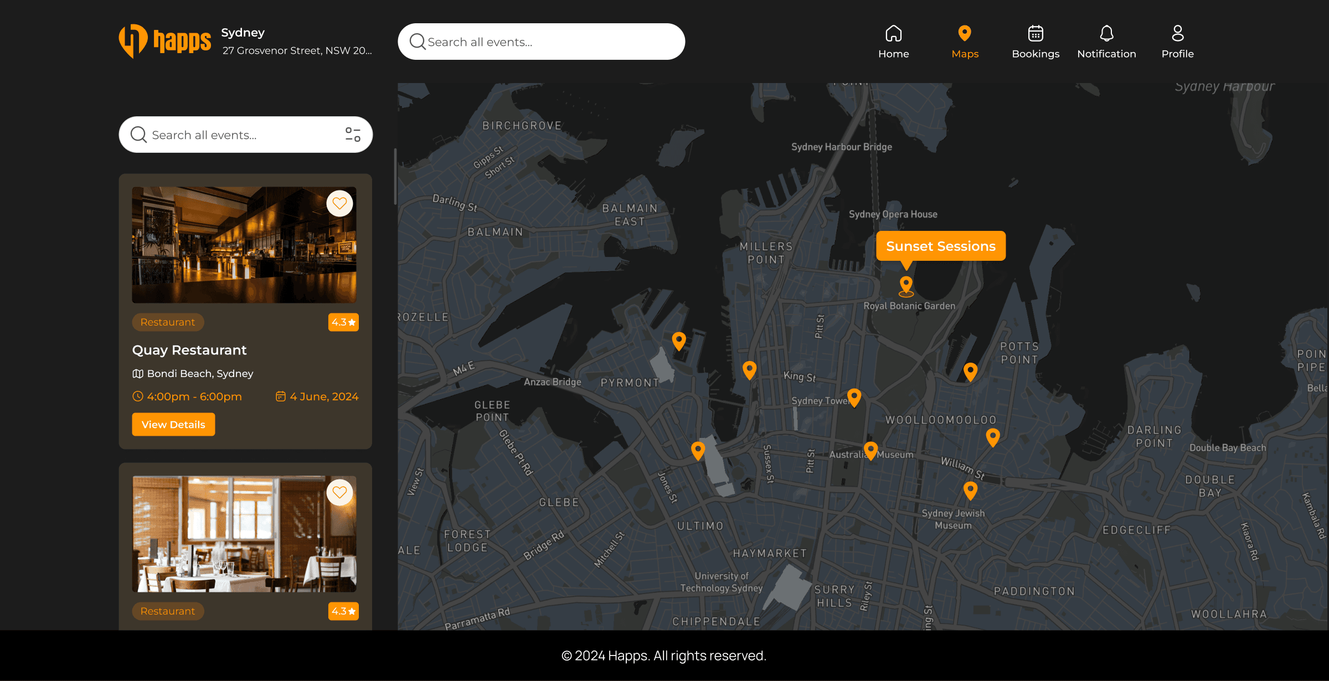Open Bookings tab
The image size is (1329, 681).
click(1036, 42)
